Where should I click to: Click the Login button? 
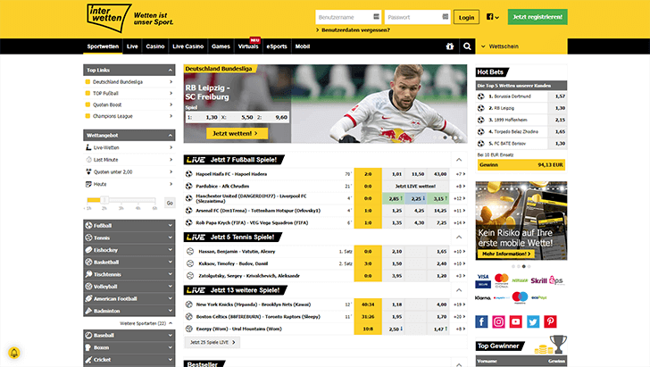tap(466, 18)
